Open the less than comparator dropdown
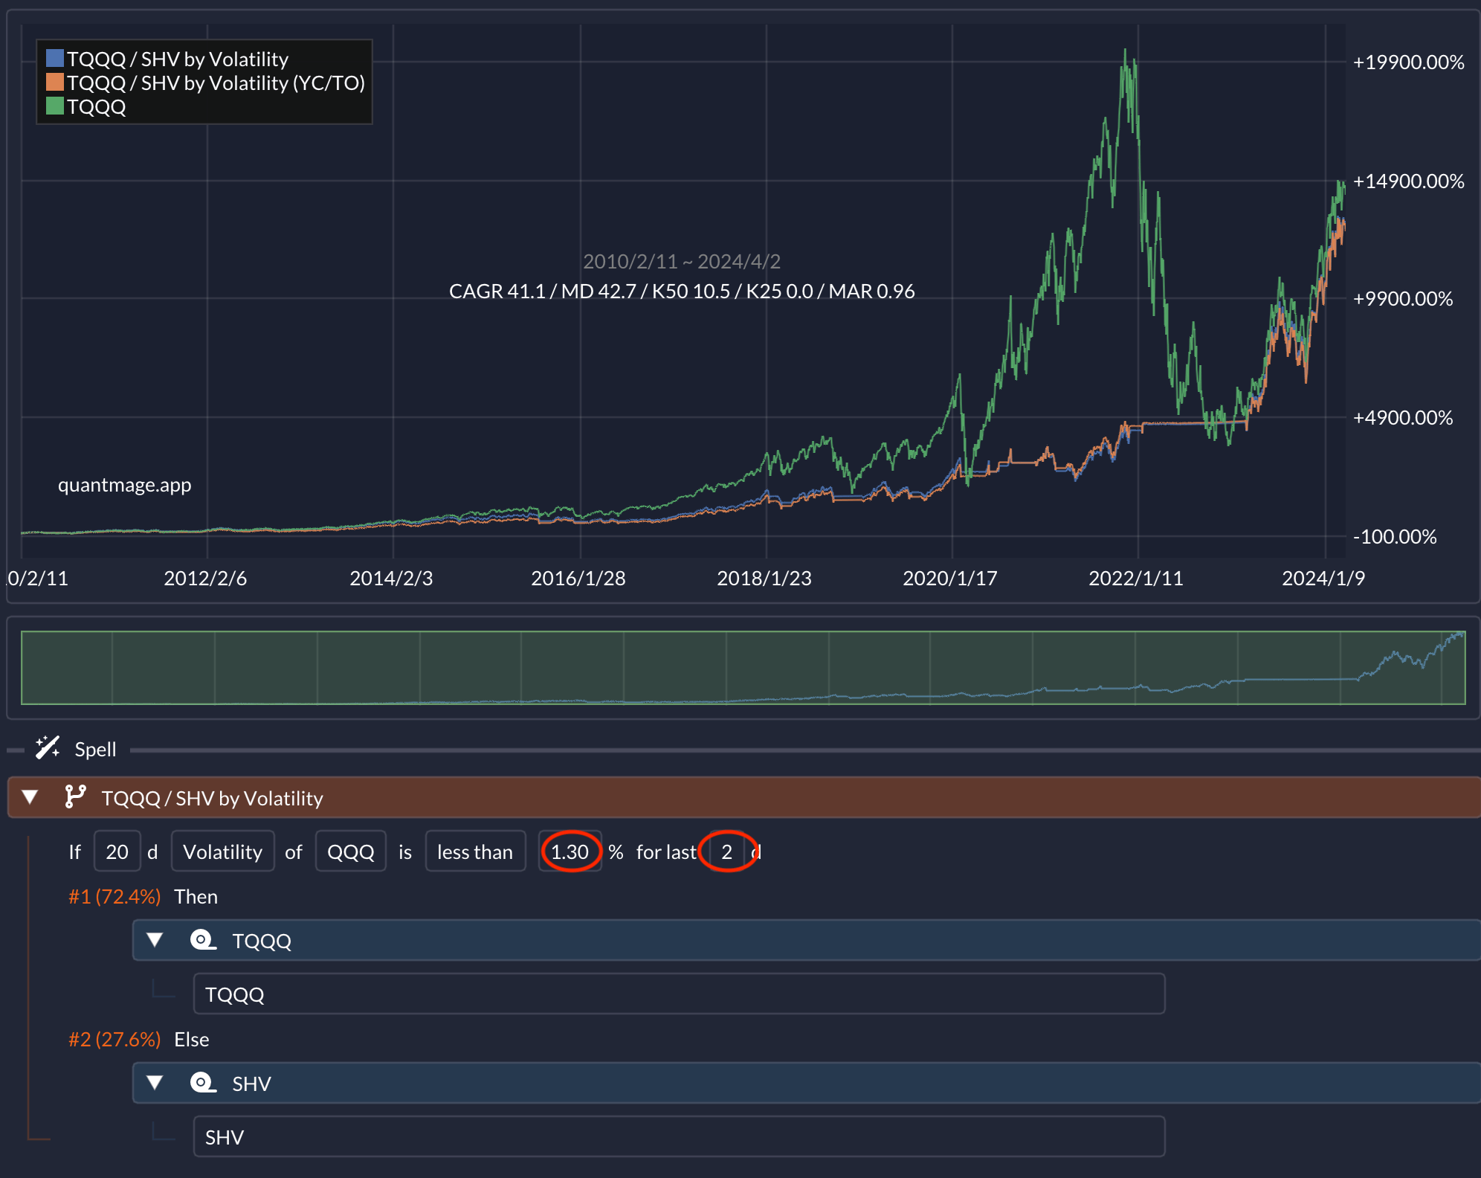The height and width of the screenshot is (1178, 1481). tap(475, 851)
